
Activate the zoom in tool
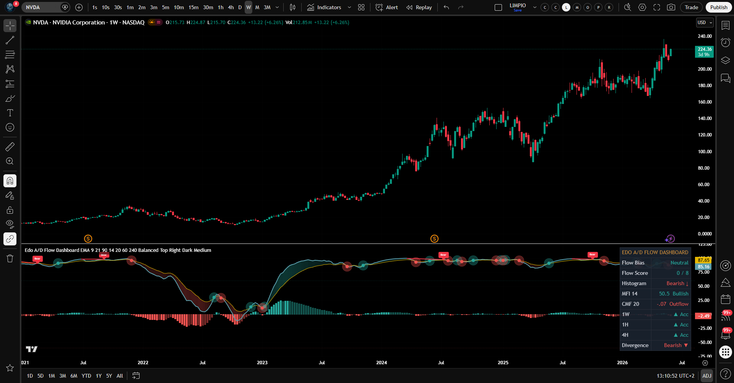point(10,161)
